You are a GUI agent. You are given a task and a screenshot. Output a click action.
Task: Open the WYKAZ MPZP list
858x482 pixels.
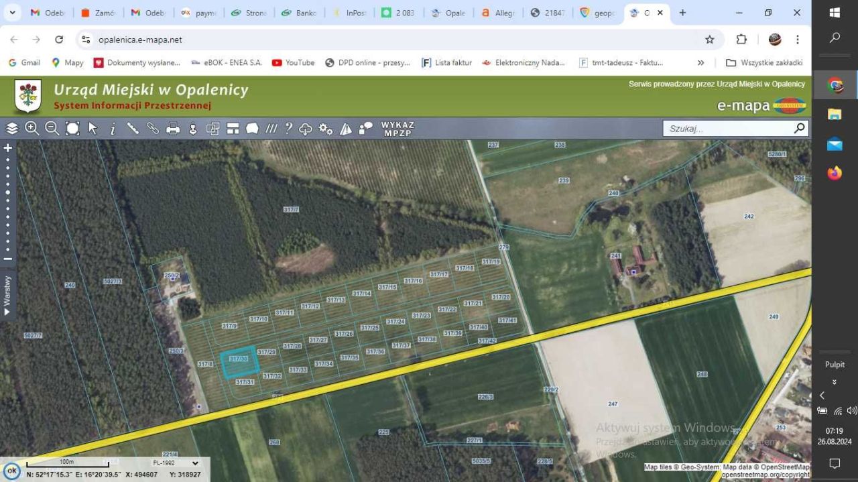click(397, 129)
